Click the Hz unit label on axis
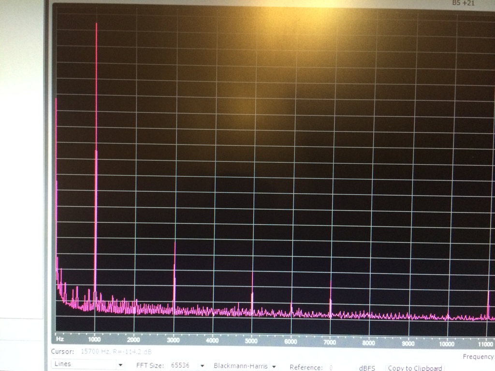 [60, 339]
